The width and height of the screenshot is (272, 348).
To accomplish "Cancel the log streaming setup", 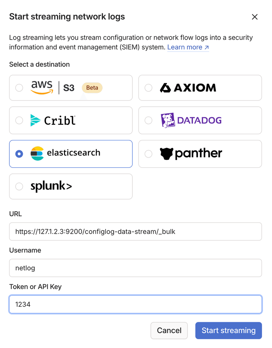I will 169,330.
